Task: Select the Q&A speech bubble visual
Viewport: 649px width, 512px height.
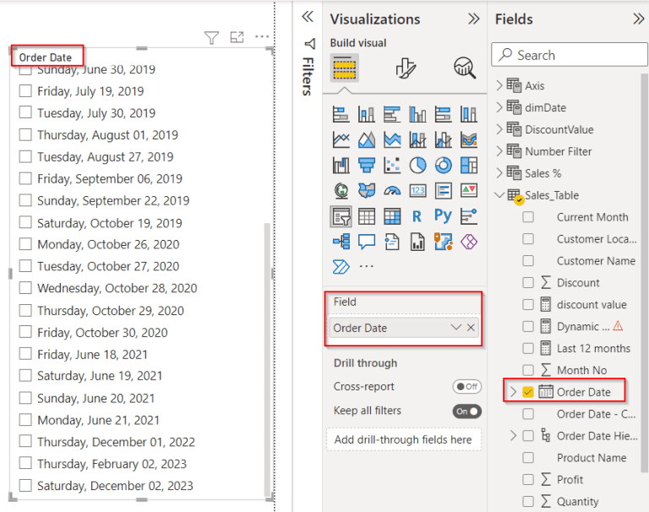Action: (x=367, y=242)
